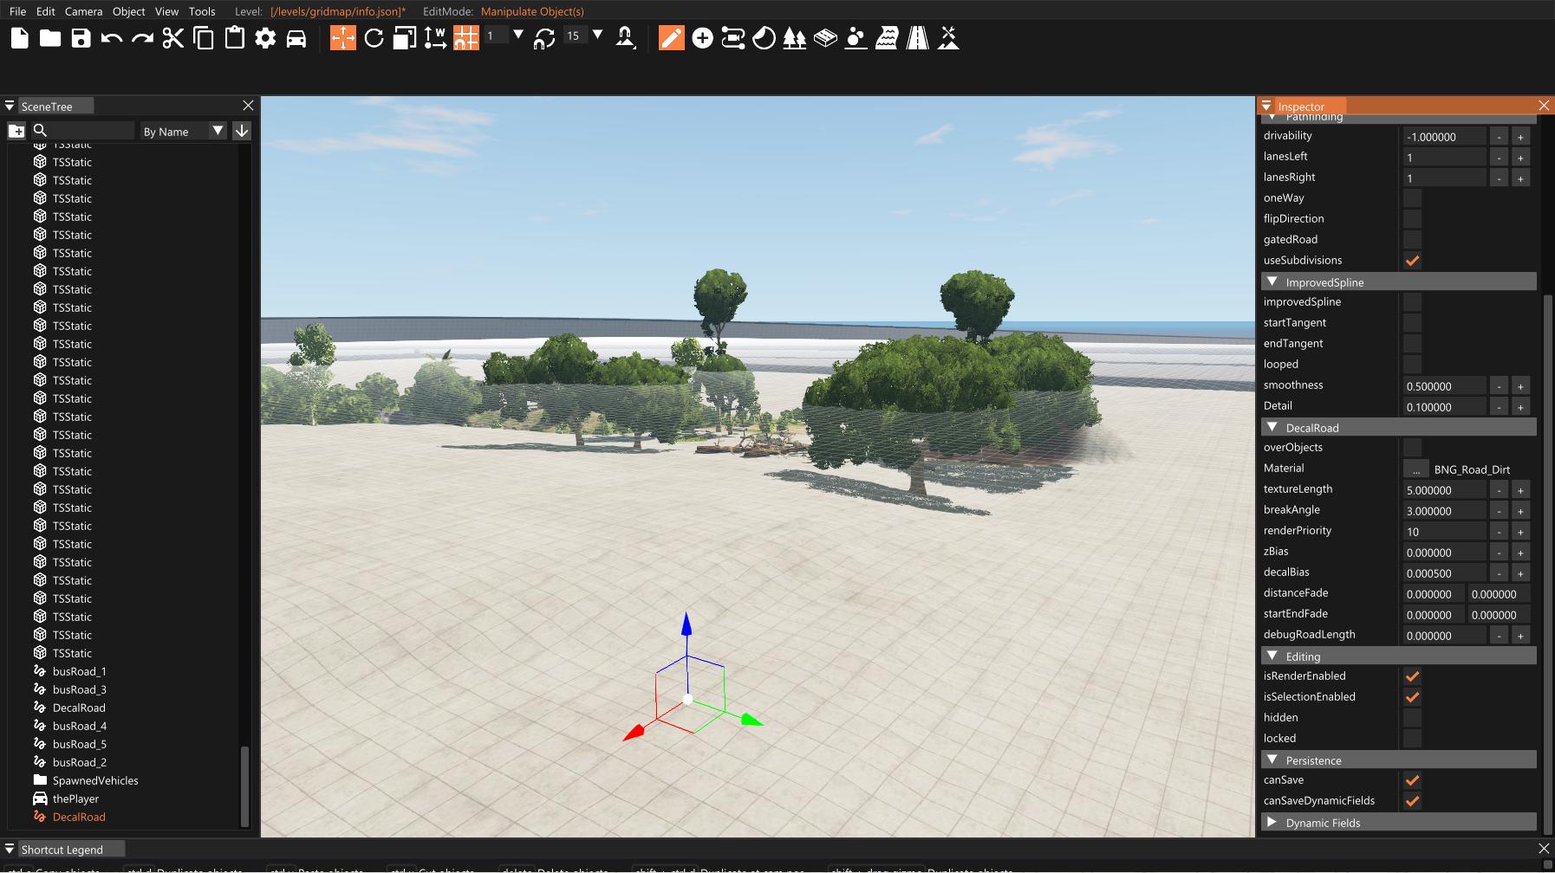Copy the selected object using the toolbar icon

(x=204, y=38)
